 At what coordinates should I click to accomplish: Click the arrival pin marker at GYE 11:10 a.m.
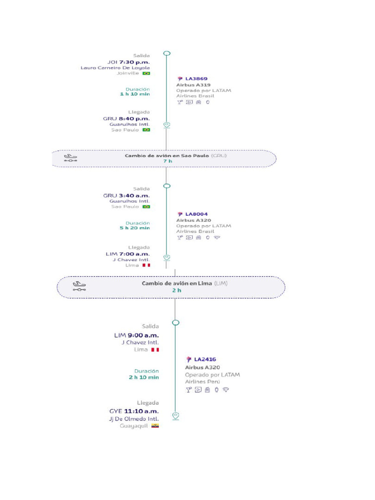[176, 416]
